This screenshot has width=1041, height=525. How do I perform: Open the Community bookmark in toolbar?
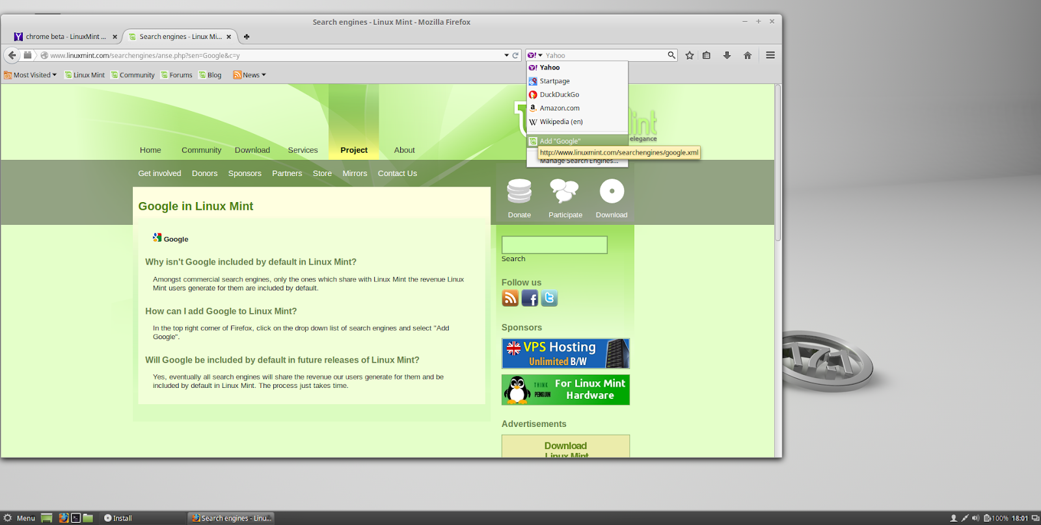(133, 75)
